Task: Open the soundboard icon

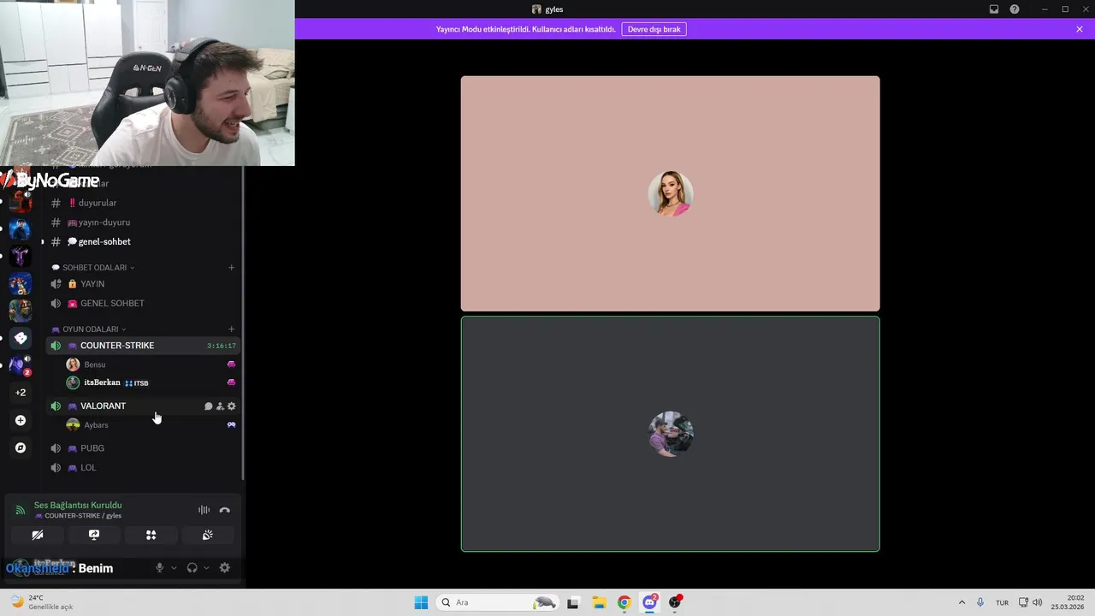Action: tap(207, 535)
